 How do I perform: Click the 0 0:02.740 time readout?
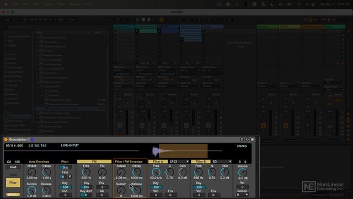(x=38, y=146)
